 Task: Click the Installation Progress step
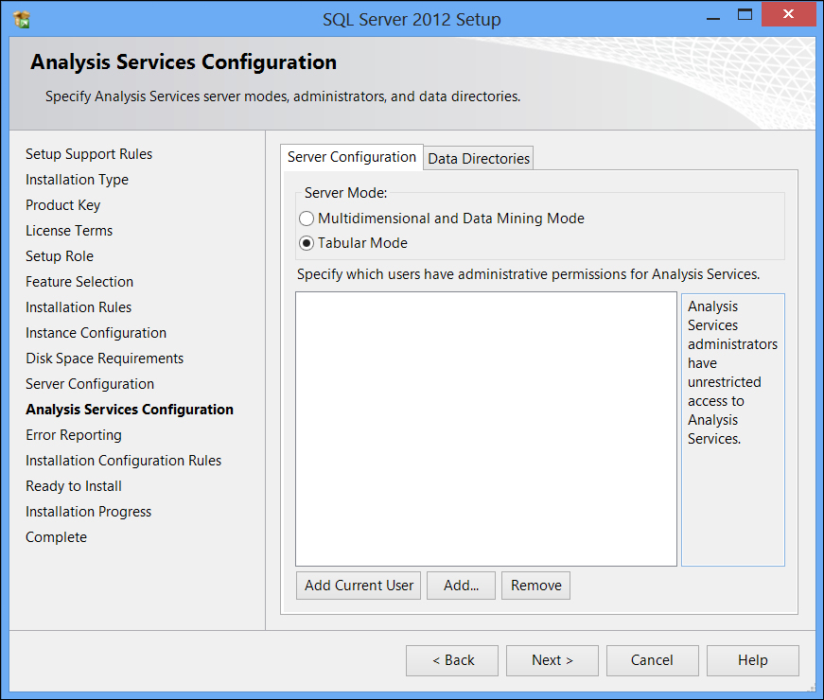(x=88, y=512)
